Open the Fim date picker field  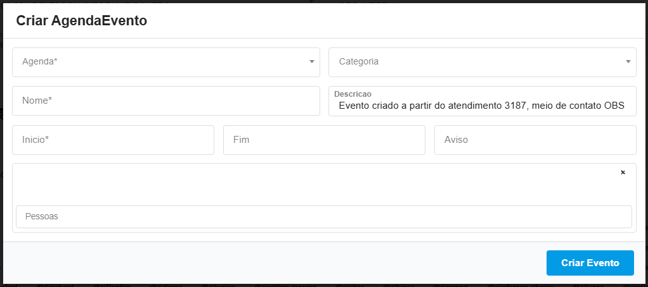[324, 140]
